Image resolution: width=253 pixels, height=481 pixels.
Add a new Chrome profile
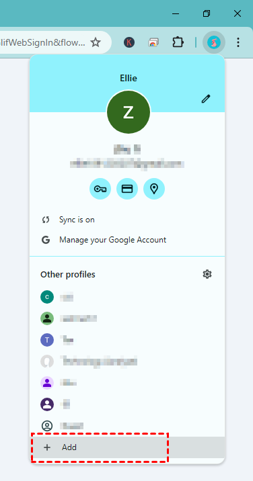pyautogui.click(x=127, y=447)
